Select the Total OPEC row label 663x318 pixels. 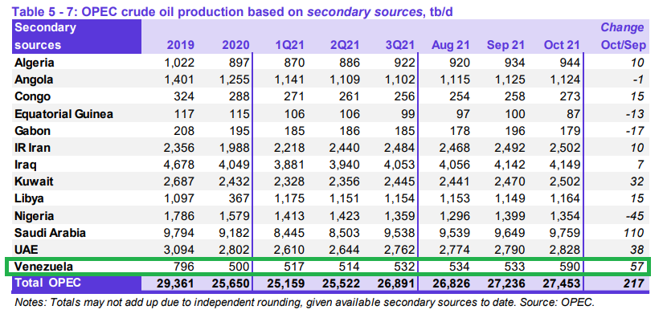click(x=47, y=283)
